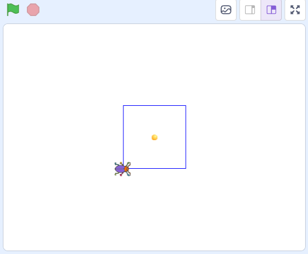
Task: Click the top-right corner of the blue square
Action: [186, 106]
